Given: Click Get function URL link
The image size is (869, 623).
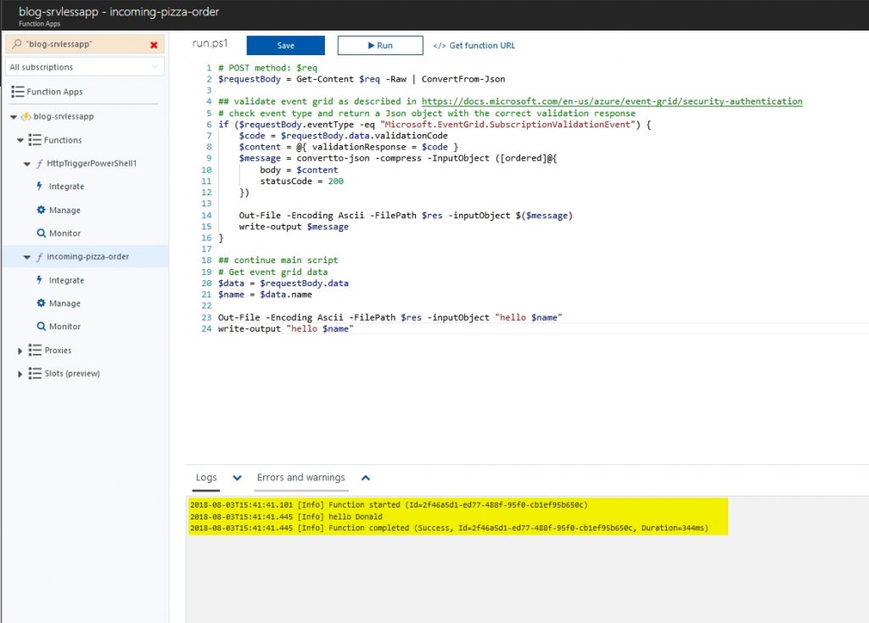Looking at the screenshot, I should 474,46.
